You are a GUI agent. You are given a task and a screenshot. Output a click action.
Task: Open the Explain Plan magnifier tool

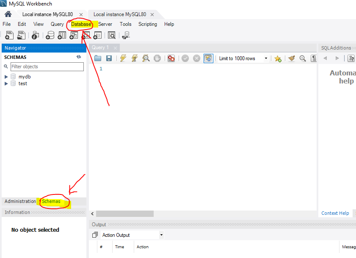coord(146,58)
